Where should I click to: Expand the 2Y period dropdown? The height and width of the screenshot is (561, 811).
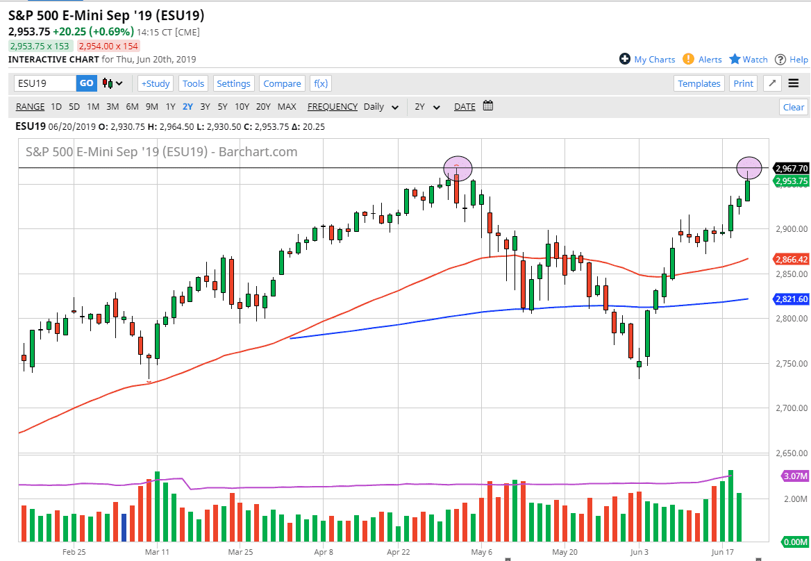428,107
